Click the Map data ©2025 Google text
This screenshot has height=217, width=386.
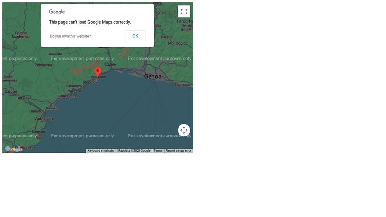click(x=134, y=151)
